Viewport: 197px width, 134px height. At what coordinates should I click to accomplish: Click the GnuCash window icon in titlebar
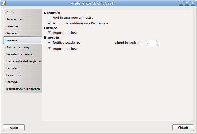tap(4, 3)
